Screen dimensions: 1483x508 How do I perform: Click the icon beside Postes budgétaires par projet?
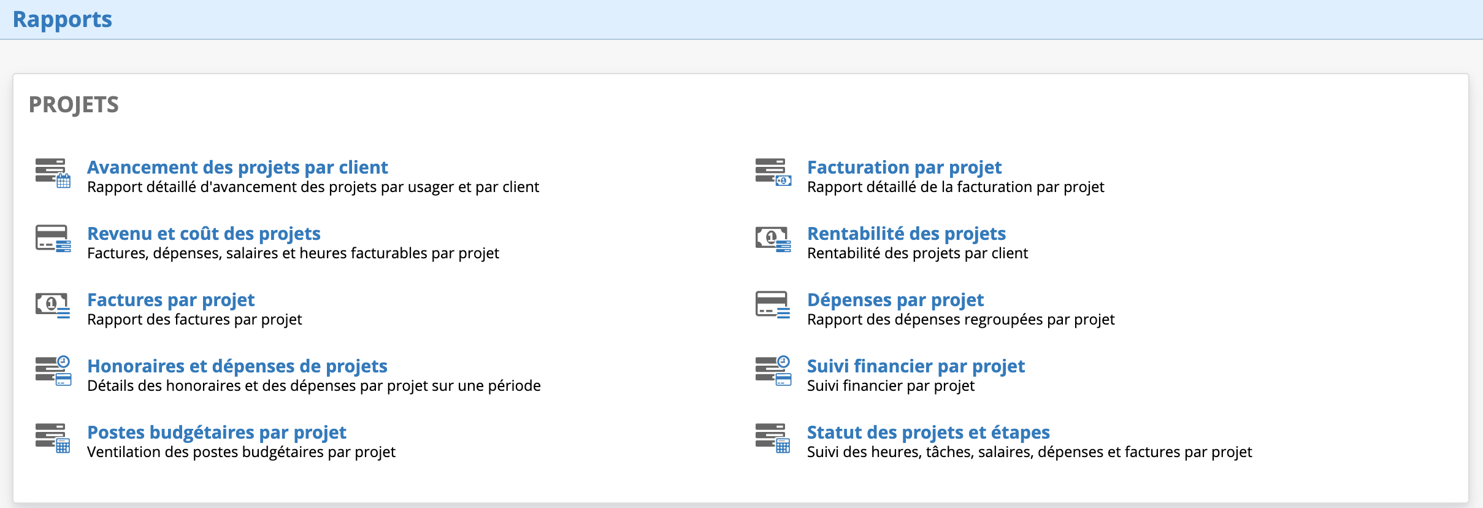53,437
